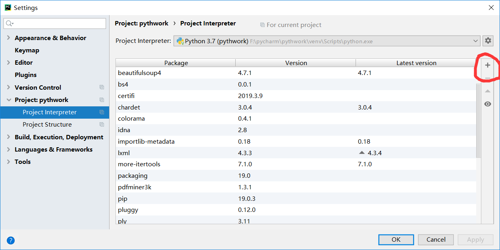Sort packages by Latest version column
Viewport: 500px width, 250px height.
[416, 63]
